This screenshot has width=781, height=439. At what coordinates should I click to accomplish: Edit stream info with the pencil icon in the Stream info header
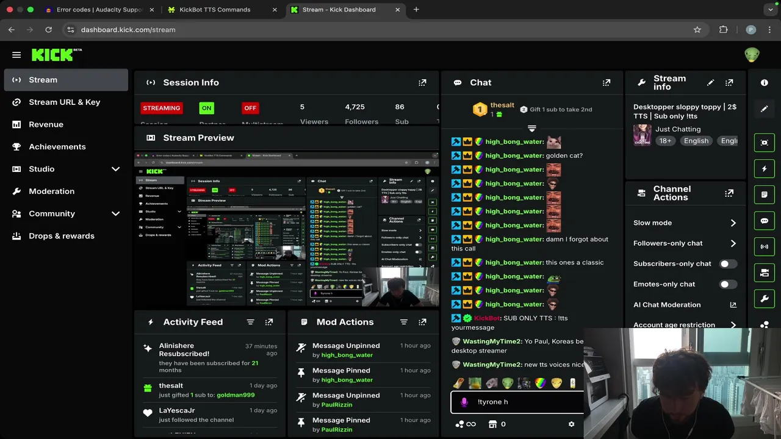710,82
